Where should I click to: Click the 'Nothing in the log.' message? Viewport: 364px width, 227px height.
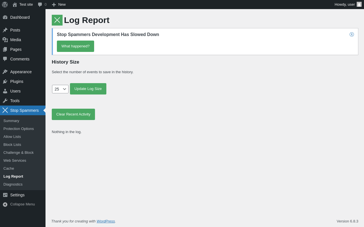[x=67, y=132]
